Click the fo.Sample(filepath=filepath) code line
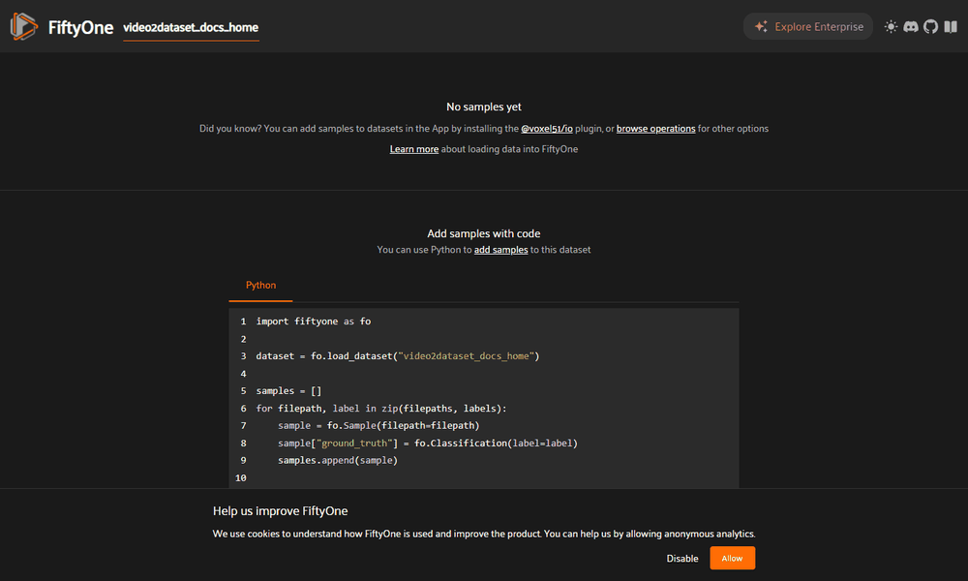Image resolution: width=968 pixels, height=581 pixels. point(378,425)
